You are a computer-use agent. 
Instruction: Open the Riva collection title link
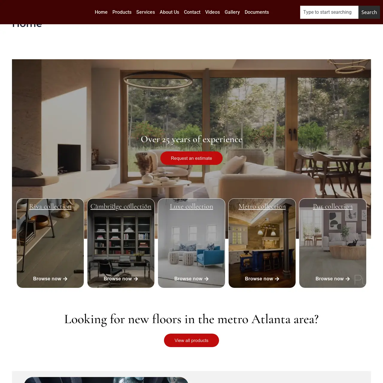pos(50,206)
